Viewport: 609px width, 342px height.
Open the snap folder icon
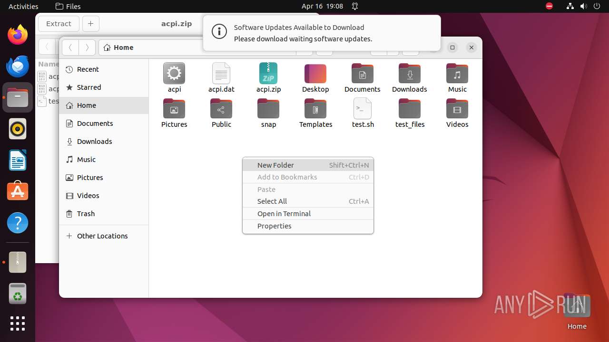point(268,109)
